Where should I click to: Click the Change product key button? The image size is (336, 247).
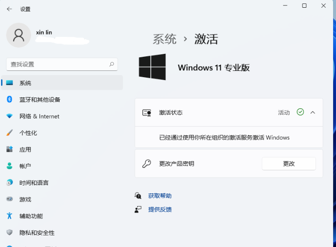pyautogui.click(x=289, y=164)
